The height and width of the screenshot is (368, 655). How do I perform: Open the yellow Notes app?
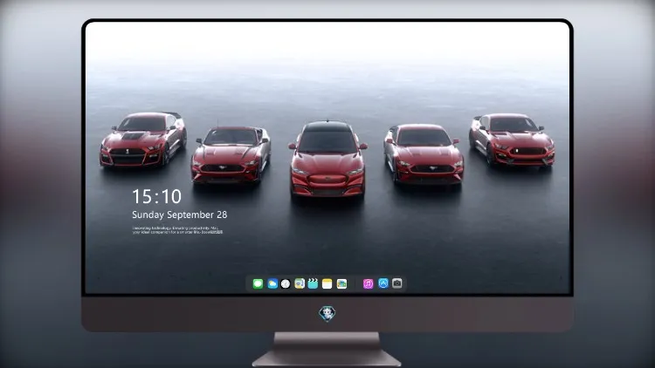[x=327, y=283]
